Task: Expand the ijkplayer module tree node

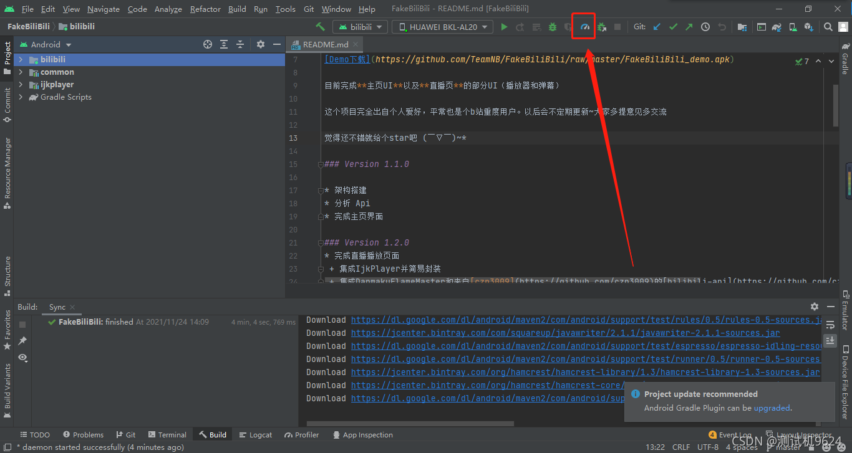Action: (21, 85)
